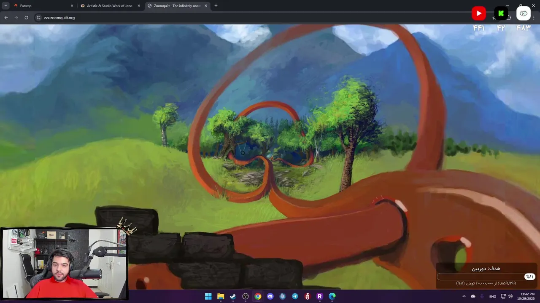This screenshot has height=303, width=540.
Task: Open the blue round app beside Discord
Action: (x=283, y=296)
